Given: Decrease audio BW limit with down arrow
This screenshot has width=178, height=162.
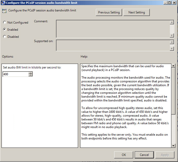Looking at the screenshot, I should tap(31, 75).
